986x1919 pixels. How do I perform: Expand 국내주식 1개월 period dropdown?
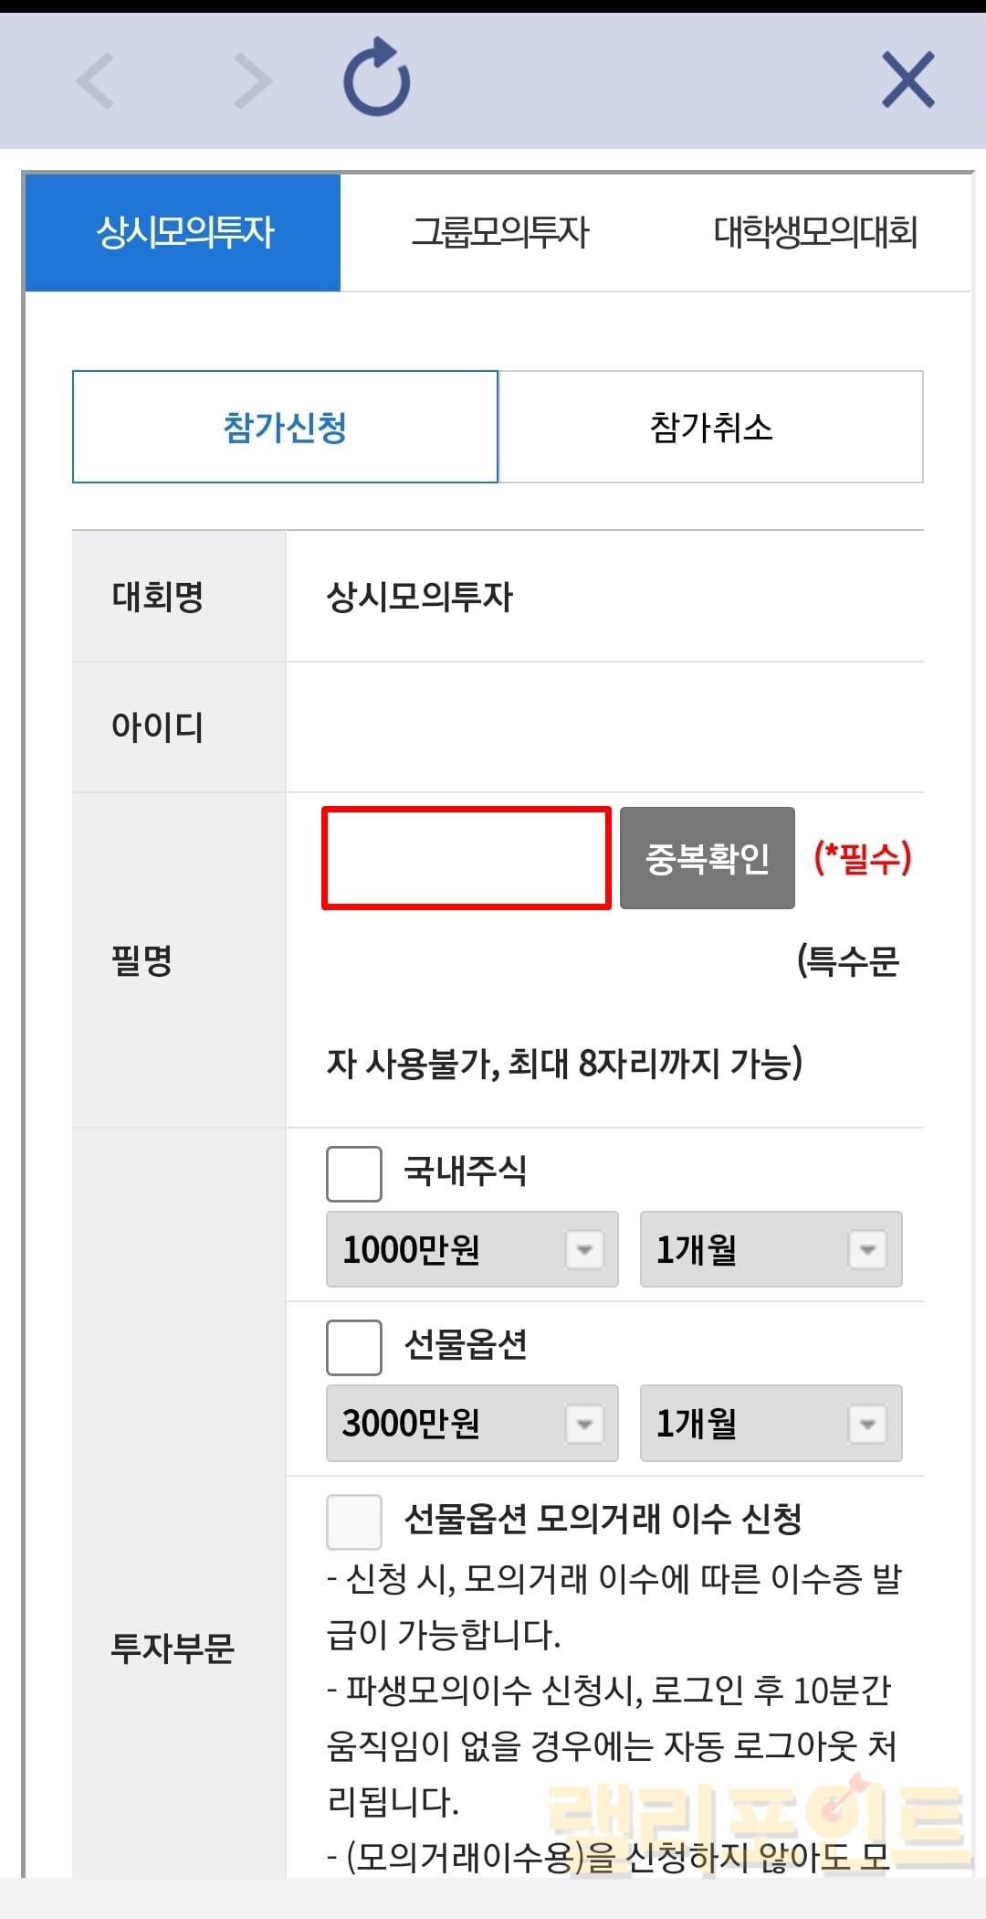point(771,1249)
